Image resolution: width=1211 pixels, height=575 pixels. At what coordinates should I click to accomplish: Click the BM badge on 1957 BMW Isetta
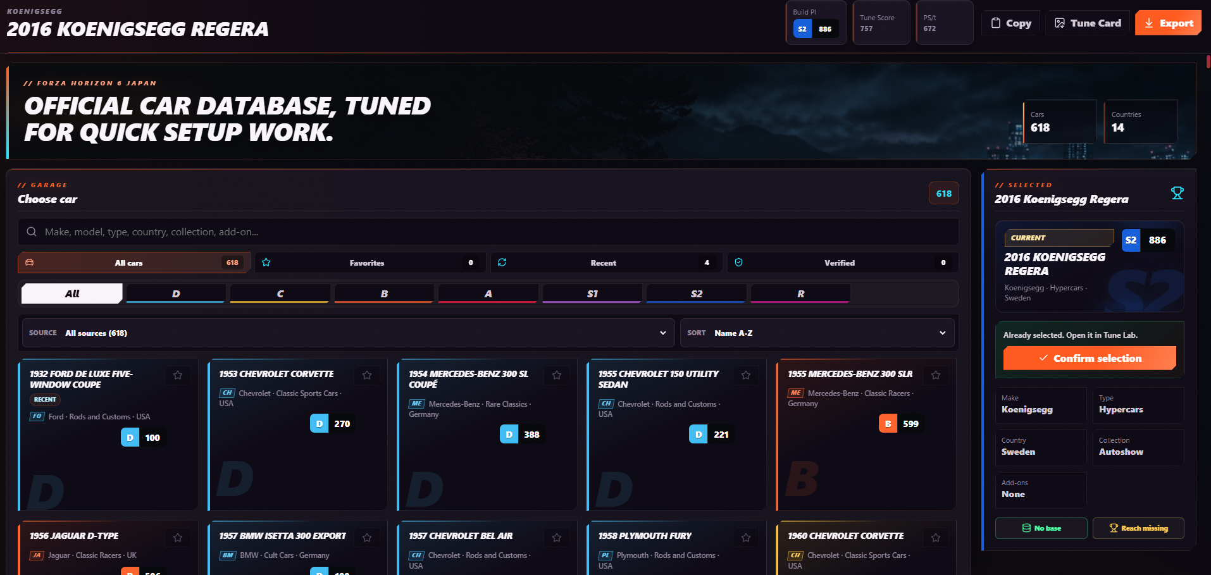(228, 555)
